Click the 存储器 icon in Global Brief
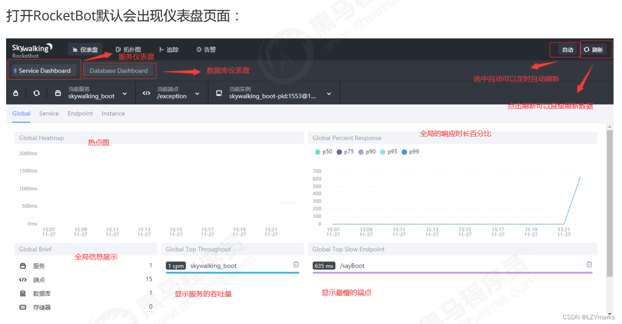 click(23, 308)
